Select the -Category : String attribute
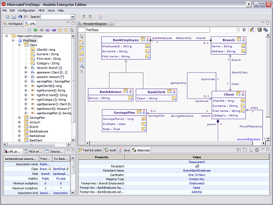The height and width of the screenshot is (205, 273). click(x=48, y=64)
